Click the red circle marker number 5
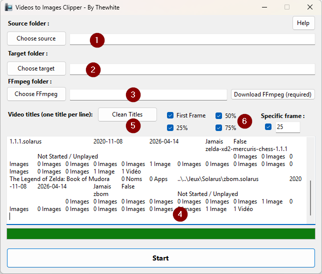322x274 pixels. pos(132,125)
